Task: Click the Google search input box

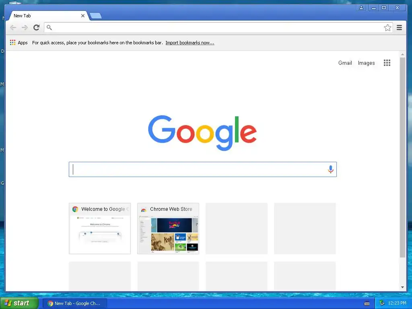Action: pos(203,169)
